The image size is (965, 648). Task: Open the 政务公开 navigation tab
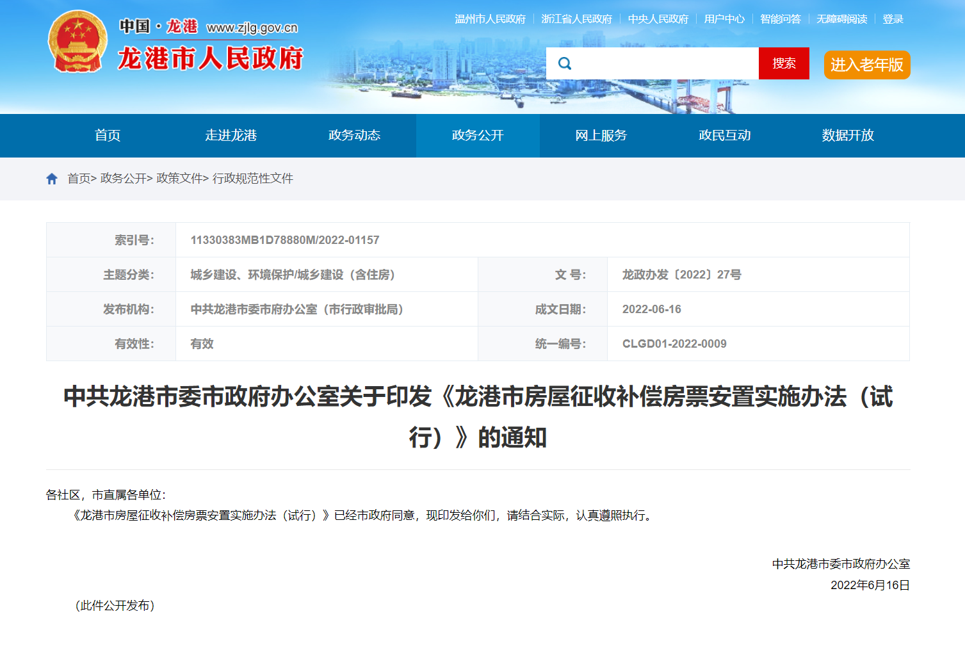(478, 136)
